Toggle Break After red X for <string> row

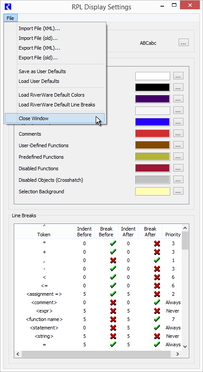point(157,336)
